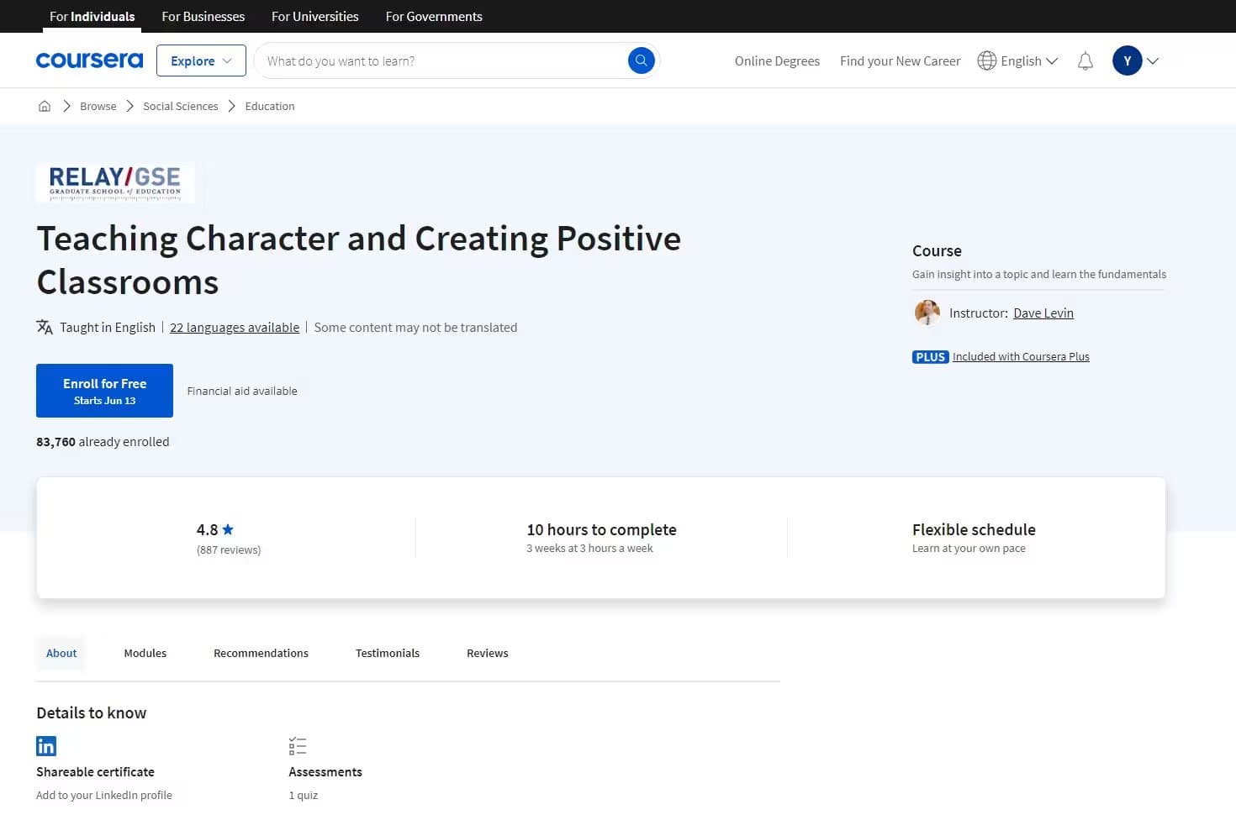Screen dimensions: 1236x836
Task: Click Learn at your own pace text
Action: coord(969,549)
